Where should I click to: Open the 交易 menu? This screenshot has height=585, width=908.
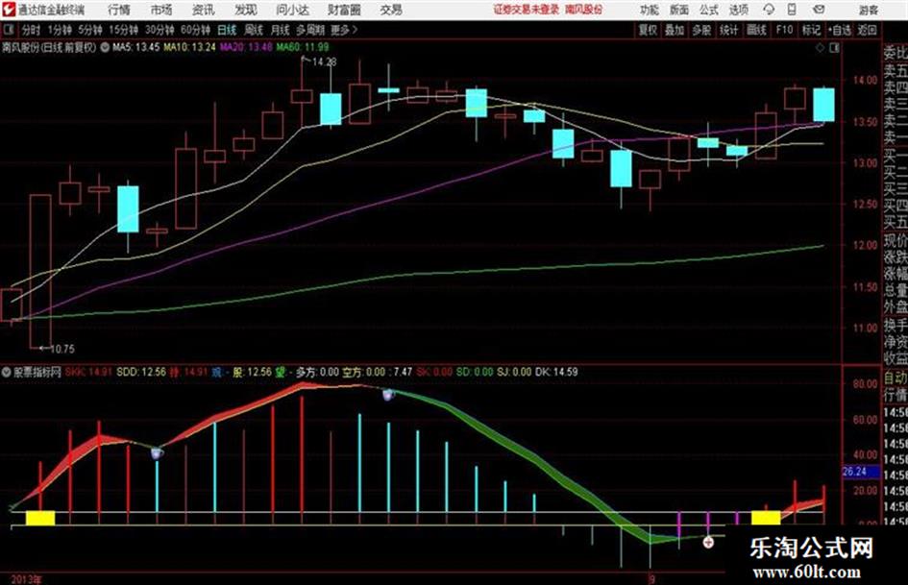pos(391,10)
